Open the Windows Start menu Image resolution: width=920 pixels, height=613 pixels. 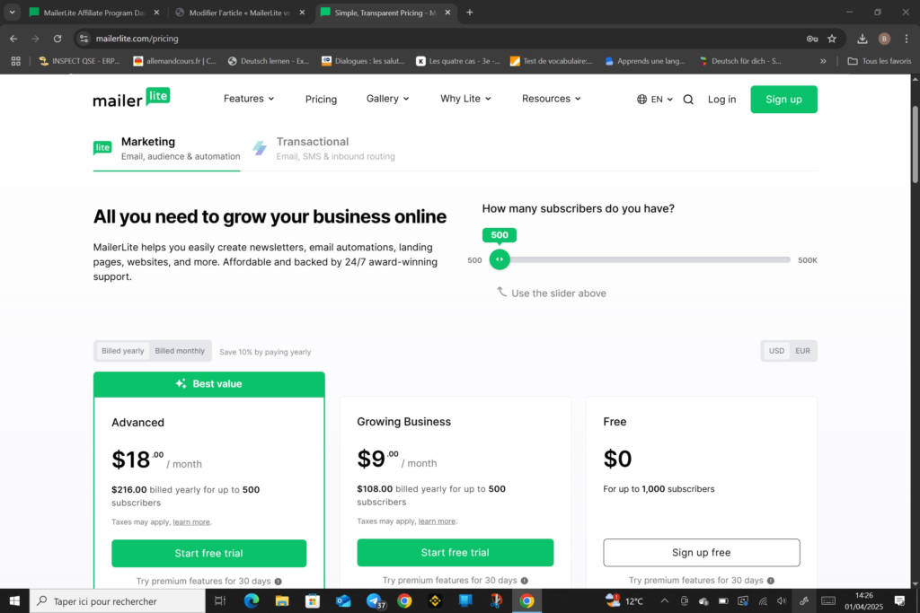pyautogui.click(x=14, y=600)
